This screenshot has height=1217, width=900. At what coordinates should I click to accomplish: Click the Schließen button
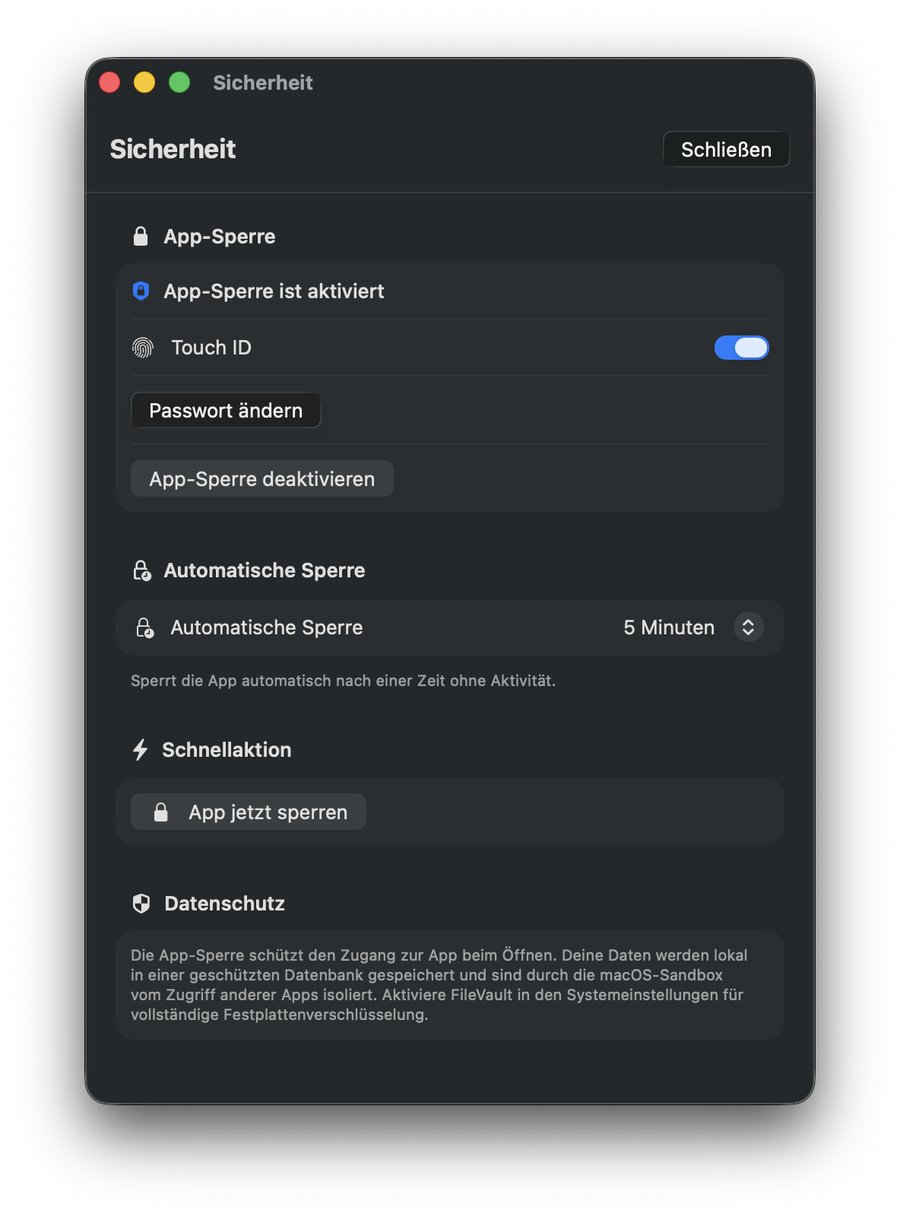click(x=725, y=149)
